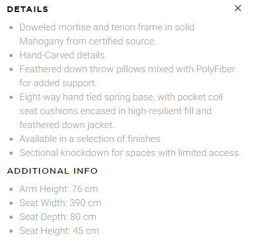Click the bullet beside Arm Height
The image size is (253, 246).
pos(11,189)
